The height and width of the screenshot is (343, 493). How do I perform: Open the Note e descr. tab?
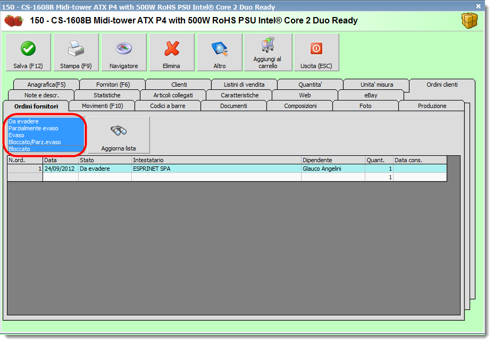click(41, 95)
